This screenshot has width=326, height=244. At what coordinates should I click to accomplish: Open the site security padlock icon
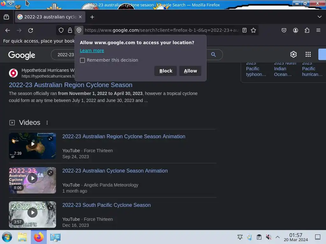point(70,30)
